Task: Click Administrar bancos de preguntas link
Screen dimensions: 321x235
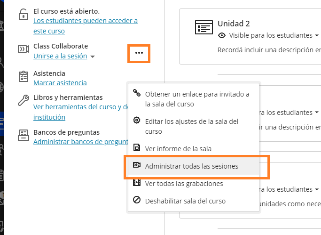Action: 80,141
